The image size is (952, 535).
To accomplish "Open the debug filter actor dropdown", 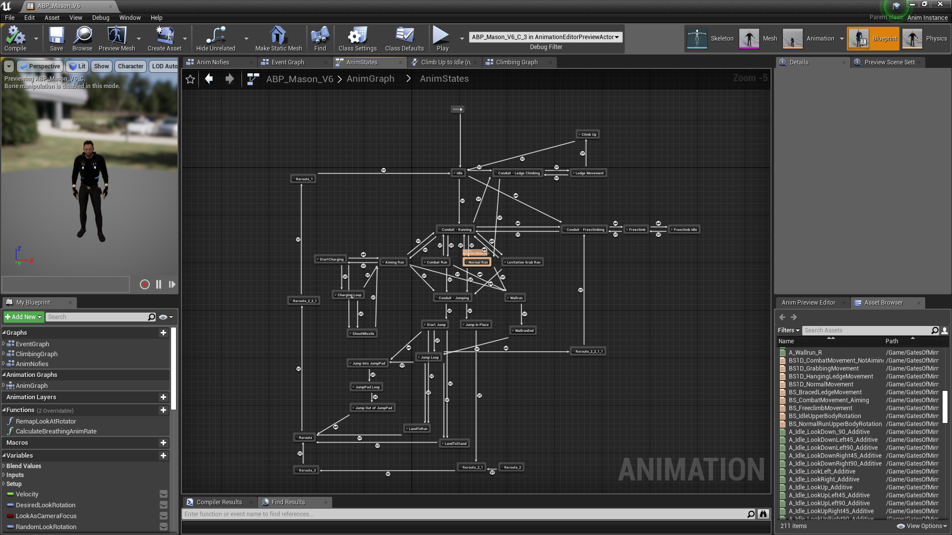I will click(545, 37).
